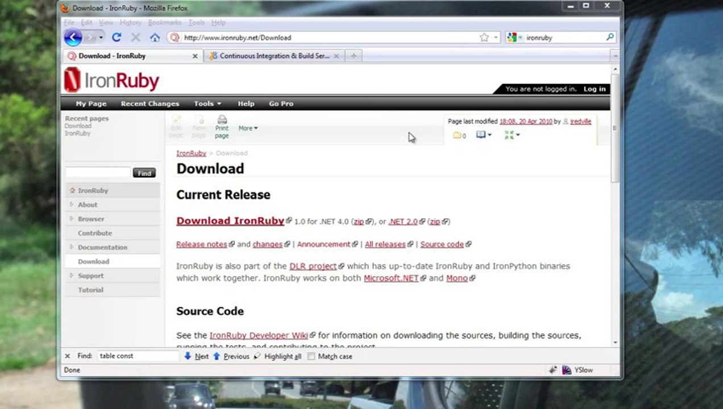Open a new tab with the plus button
This screenshot has width=723, height=409.
[x=354, y=56]
